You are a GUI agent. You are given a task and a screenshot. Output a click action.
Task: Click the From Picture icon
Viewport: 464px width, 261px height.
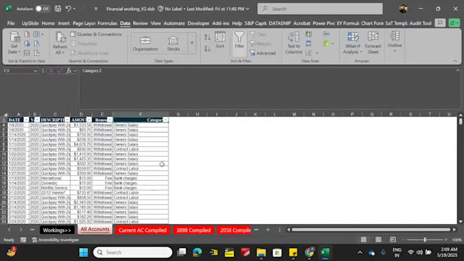click(x=27, y=53)
